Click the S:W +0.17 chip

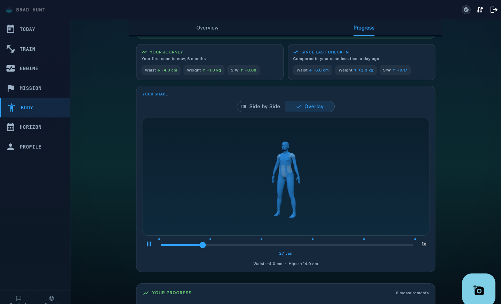(395, 70)
